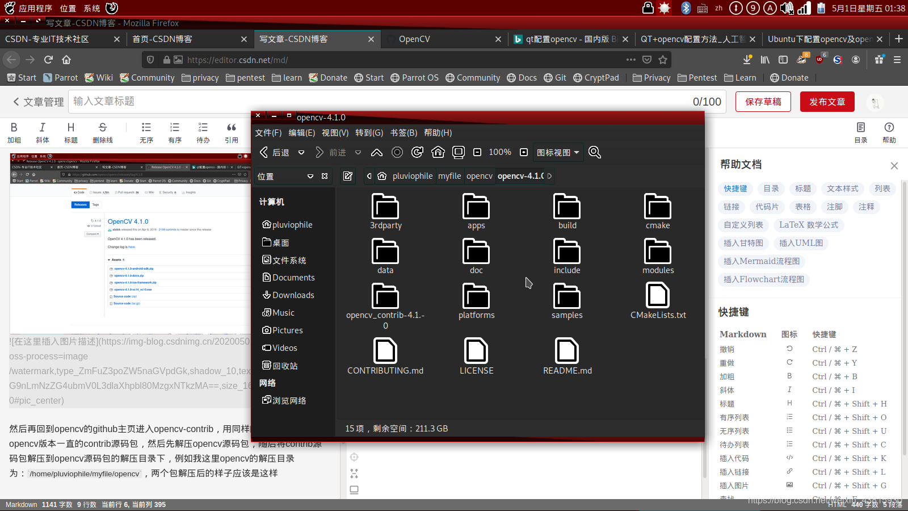Select the cmake folder

pyautogui.click(x=658, y=211)
